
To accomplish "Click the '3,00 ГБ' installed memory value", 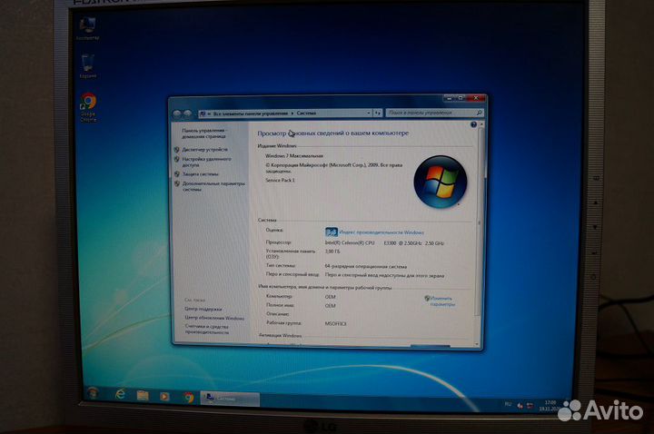I will pos(332,252).
